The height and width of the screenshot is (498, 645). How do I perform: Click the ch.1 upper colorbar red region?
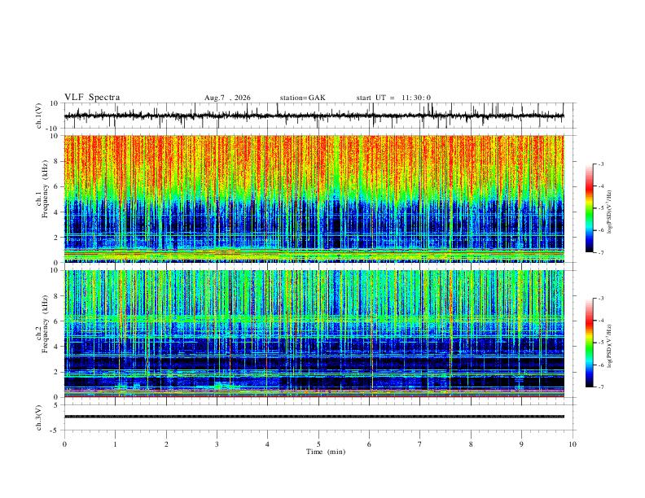pyautogui.click(x=590, y=186)
